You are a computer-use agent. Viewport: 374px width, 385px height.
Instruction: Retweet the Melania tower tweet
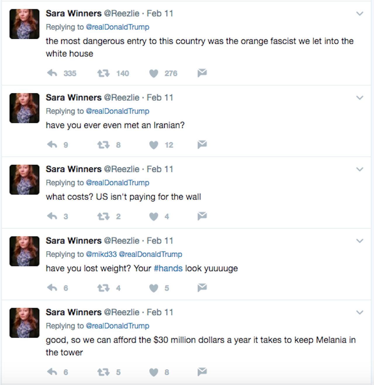pyautogui.click(x=102, y=372)
